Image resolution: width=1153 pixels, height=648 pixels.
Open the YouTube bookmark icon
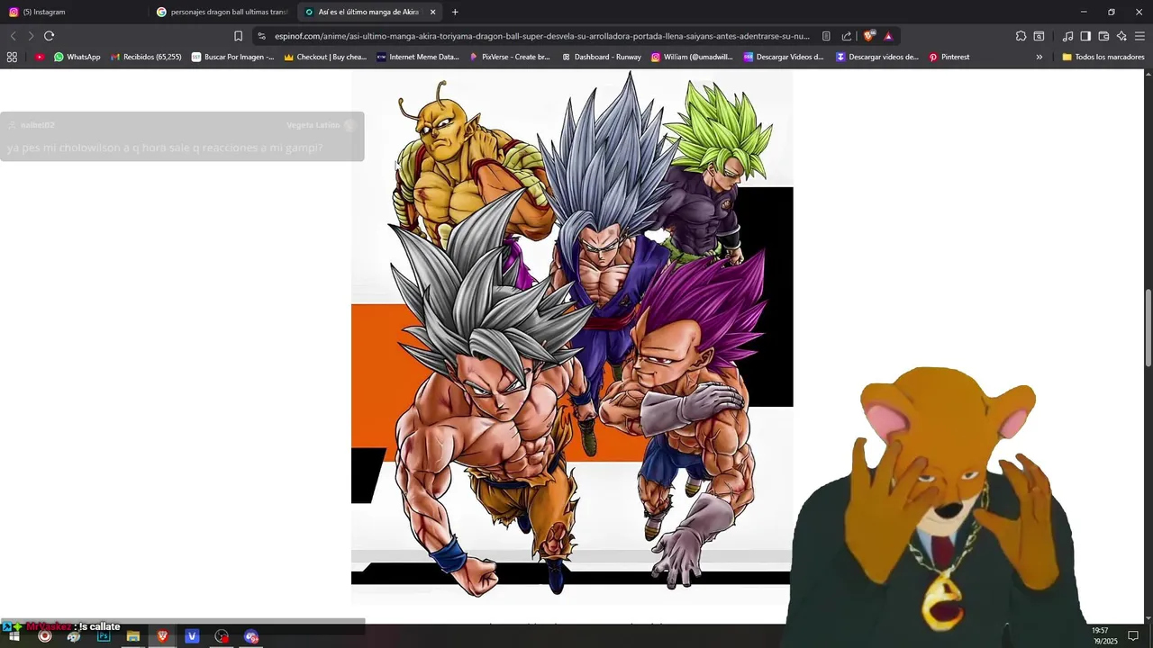click(40, 57)
